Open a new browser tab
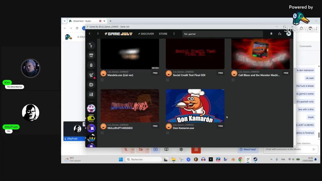Screen dimensions: 322x181 pos(110,21)
